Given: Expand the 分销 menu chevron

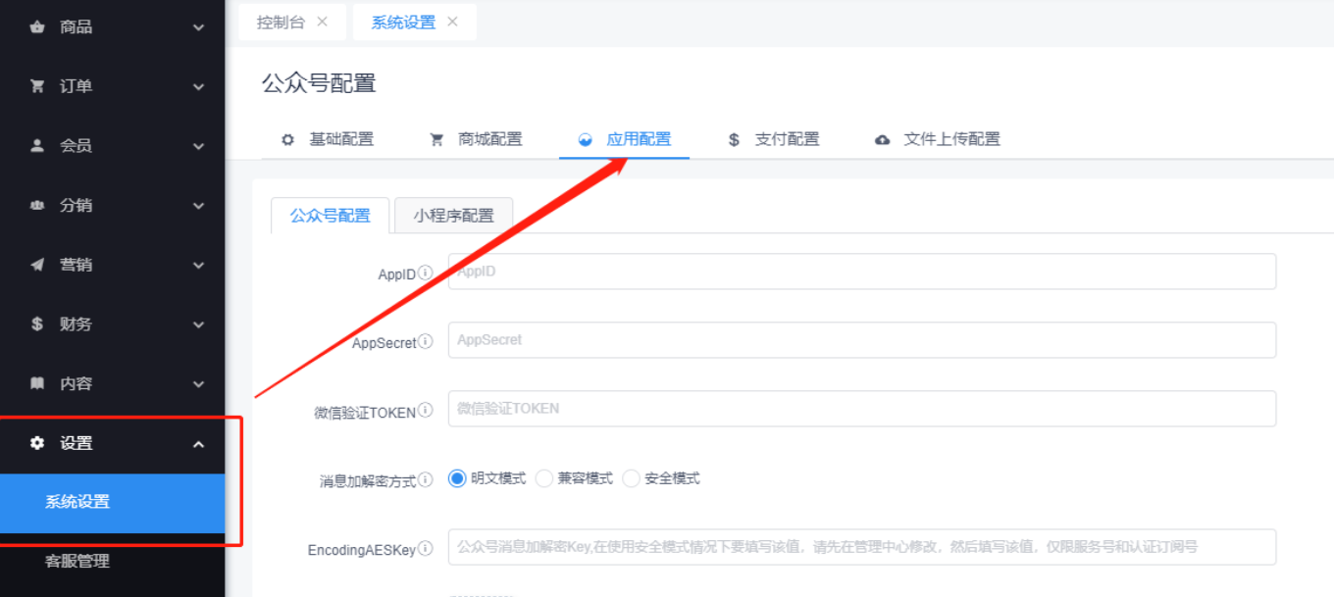Looking at the screenshot, I should point(198,206).
